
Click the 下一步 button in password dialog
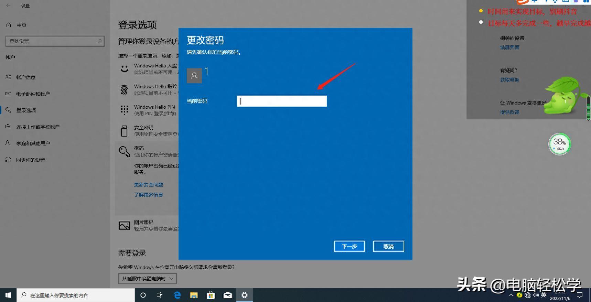(x=349, y=246)
